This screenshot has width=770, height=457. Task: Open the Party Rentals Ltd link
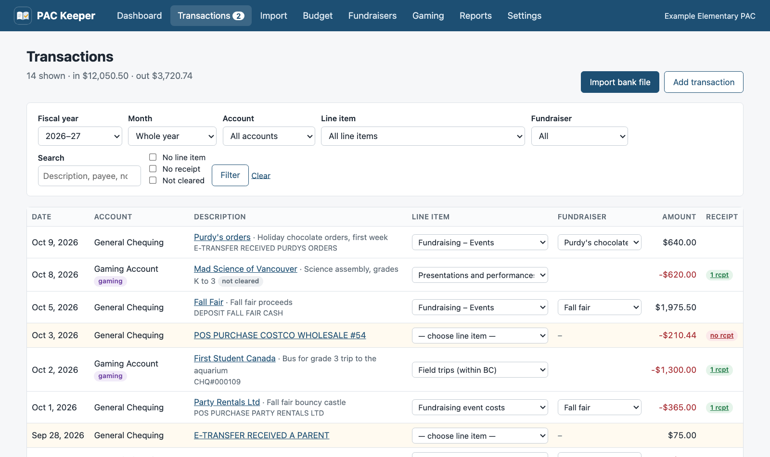[227, 402]
